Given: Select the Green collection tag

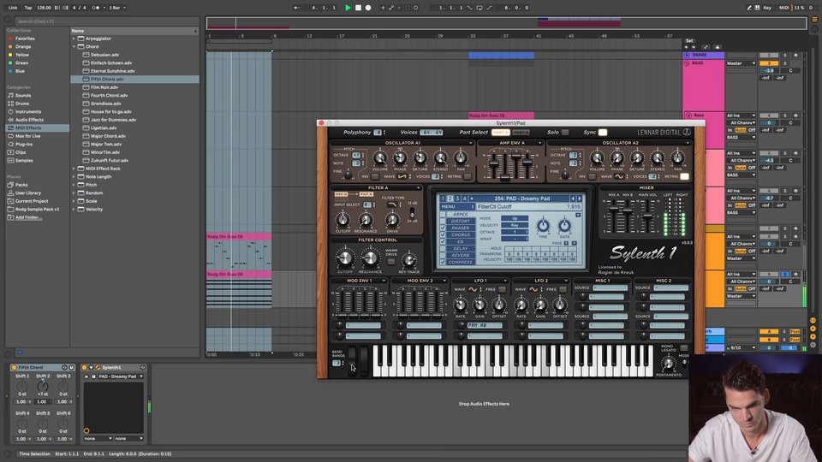Looking at the screenshot, I should (x=21, y=62).
